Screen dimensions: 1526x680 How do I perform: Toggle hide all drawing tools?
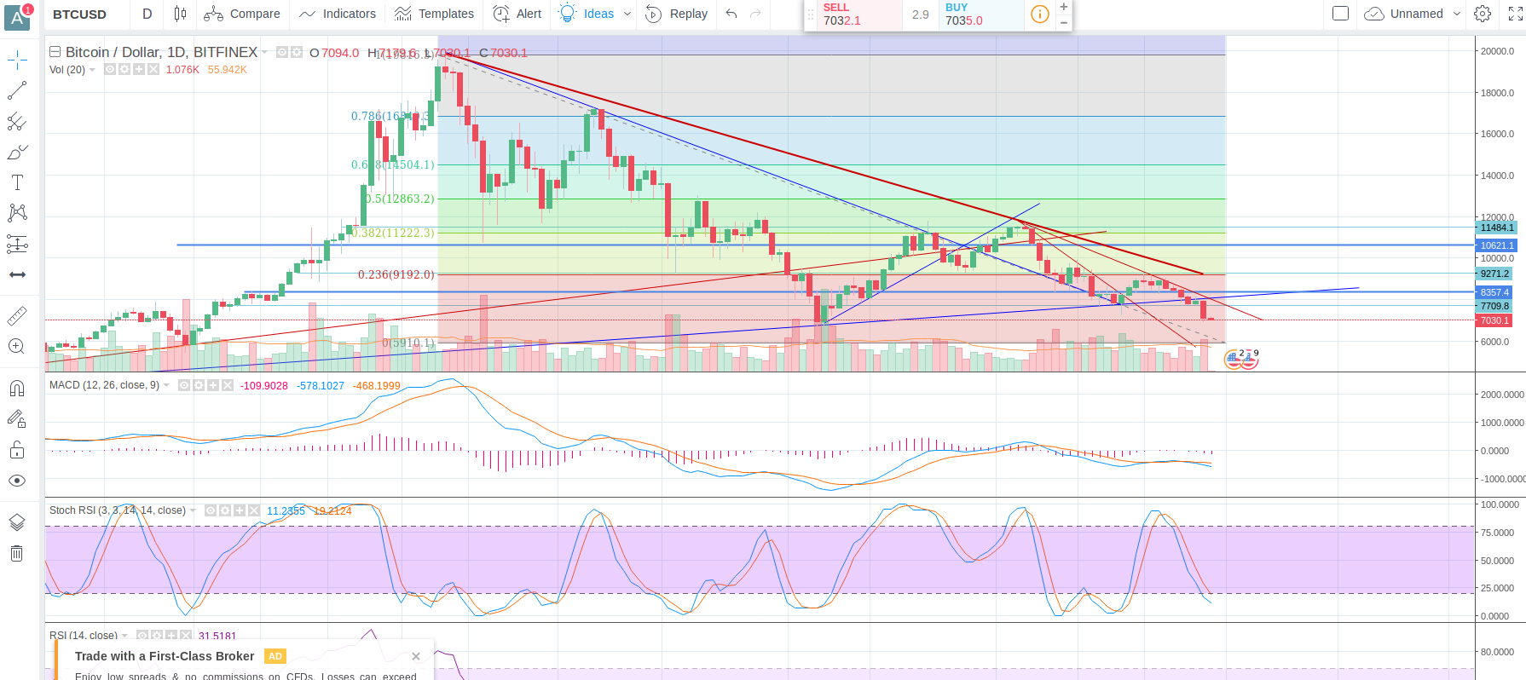[x=17, y=481]
